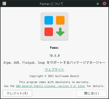The height and width of the screenshot is (99, 109).
Task: Show credits with クレジット(R) button
Action: 17,93
